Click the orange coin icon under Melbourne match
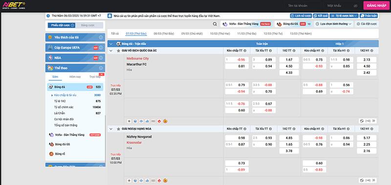391x185 pixels. [x=165, y=121]
